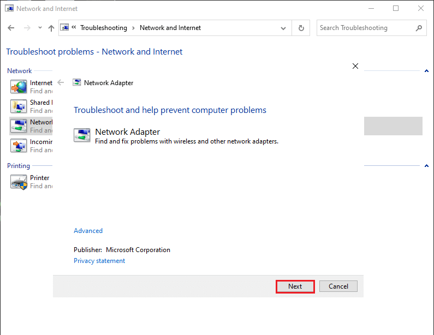Collapse the Network section
Viewport: 434px width, 335px height.
coord(426,71)
